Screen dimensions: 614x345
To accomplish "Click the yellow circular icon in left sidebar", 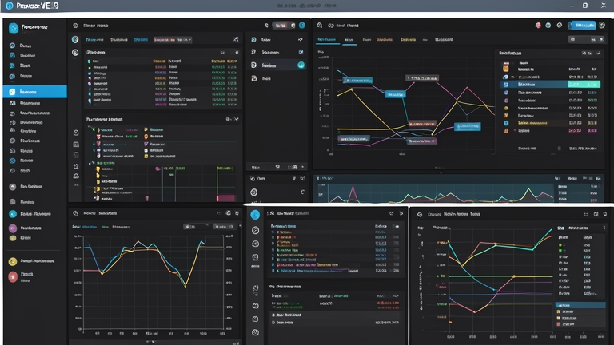I will tap(13, 261).
